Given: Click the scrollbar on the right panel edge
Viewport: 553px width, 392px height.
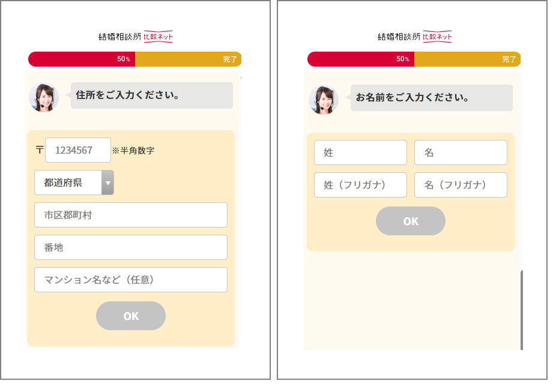Looking at the screenshot, I should pyautogui.click(x=521, y=309).
